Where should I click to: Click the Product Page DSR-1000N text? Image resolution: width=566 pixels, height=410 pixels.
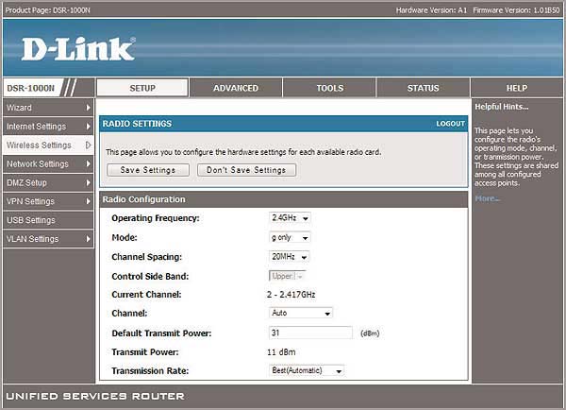tap(48, 10)
